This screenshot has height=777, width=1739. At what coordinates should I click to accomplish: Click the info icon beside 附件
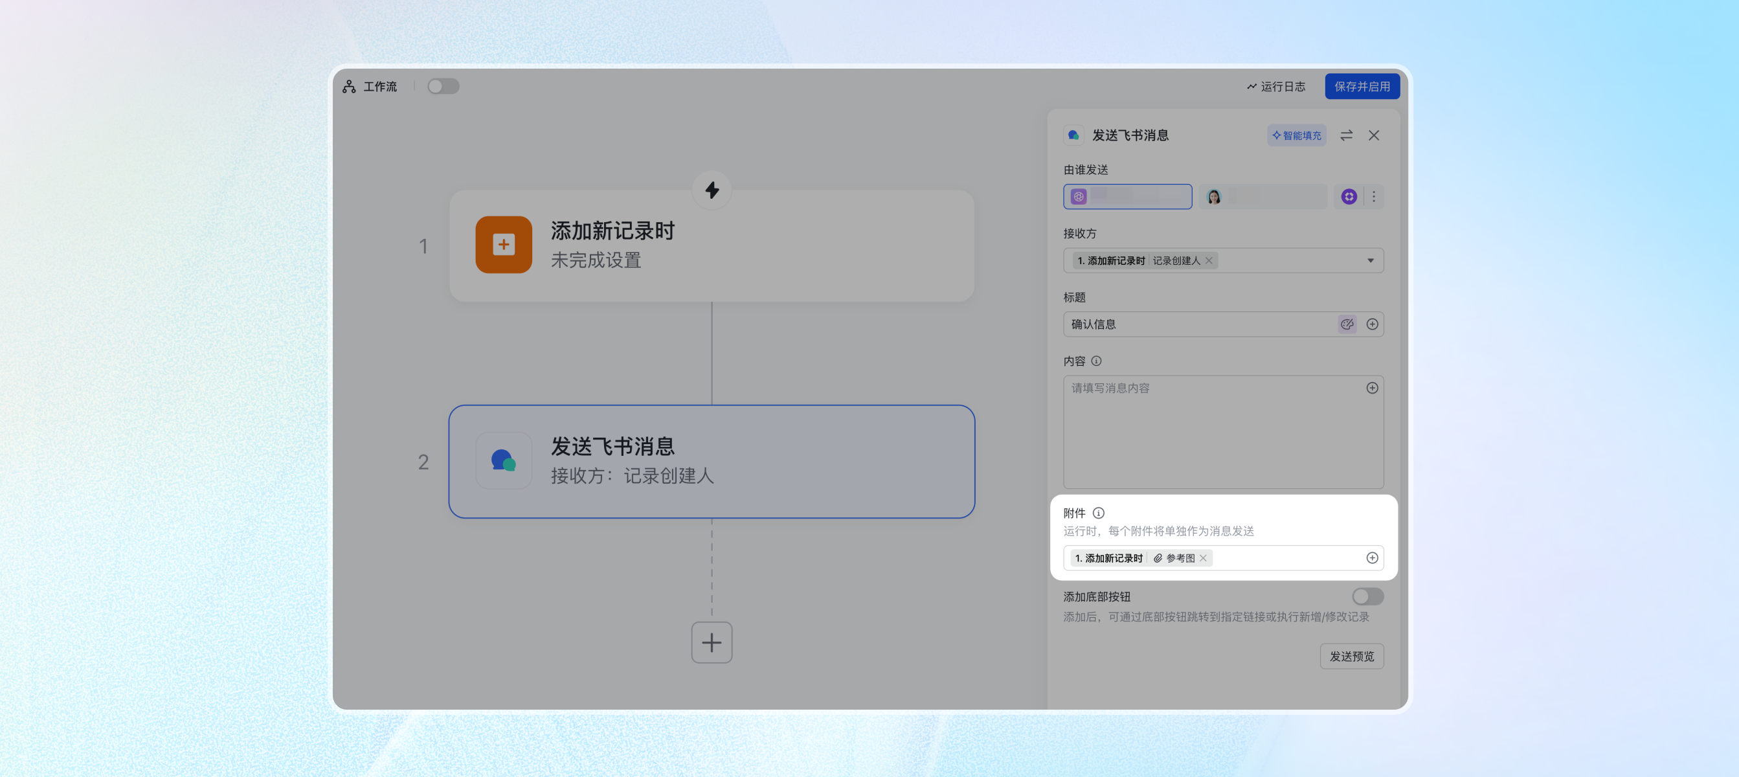[x=1098, y=513]
